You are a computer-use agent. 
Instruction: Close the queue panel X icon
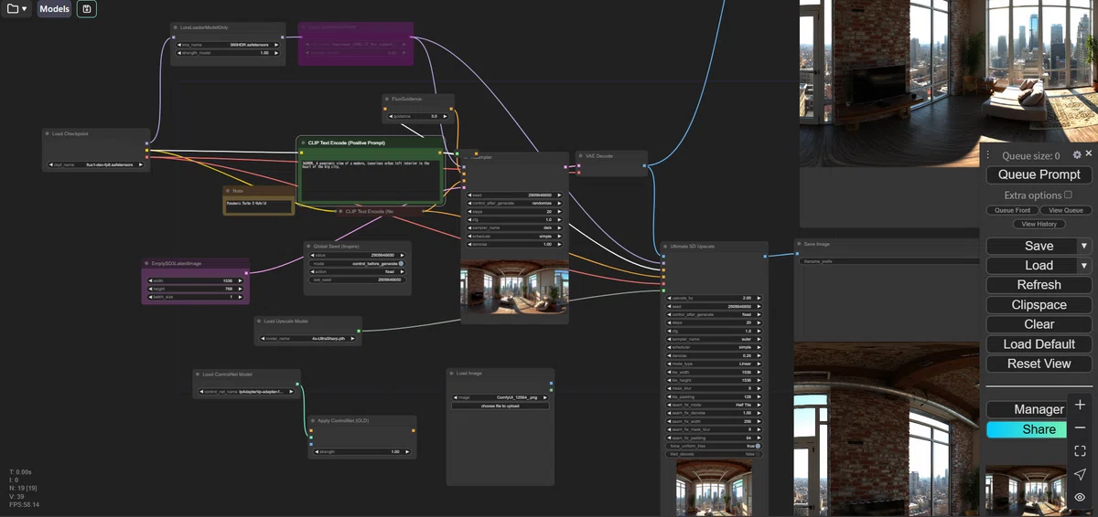coord(1089,155)
